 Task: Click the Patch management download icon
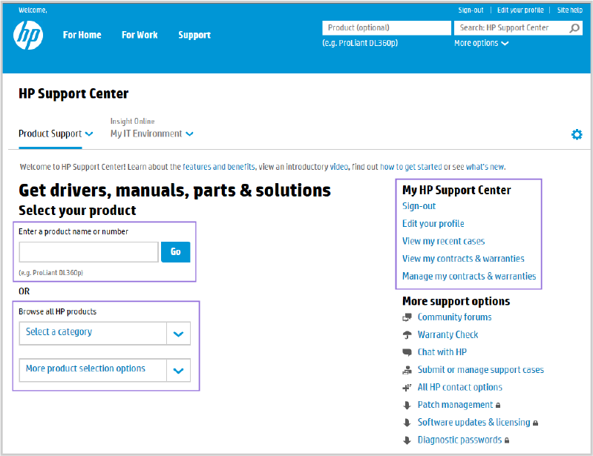(x=407, y=406)
